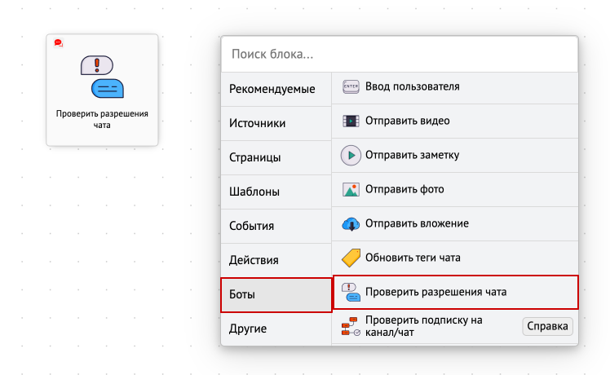Switch to the Действия category
The height and width of the screenshot is (375, 610).
(276, 260)
